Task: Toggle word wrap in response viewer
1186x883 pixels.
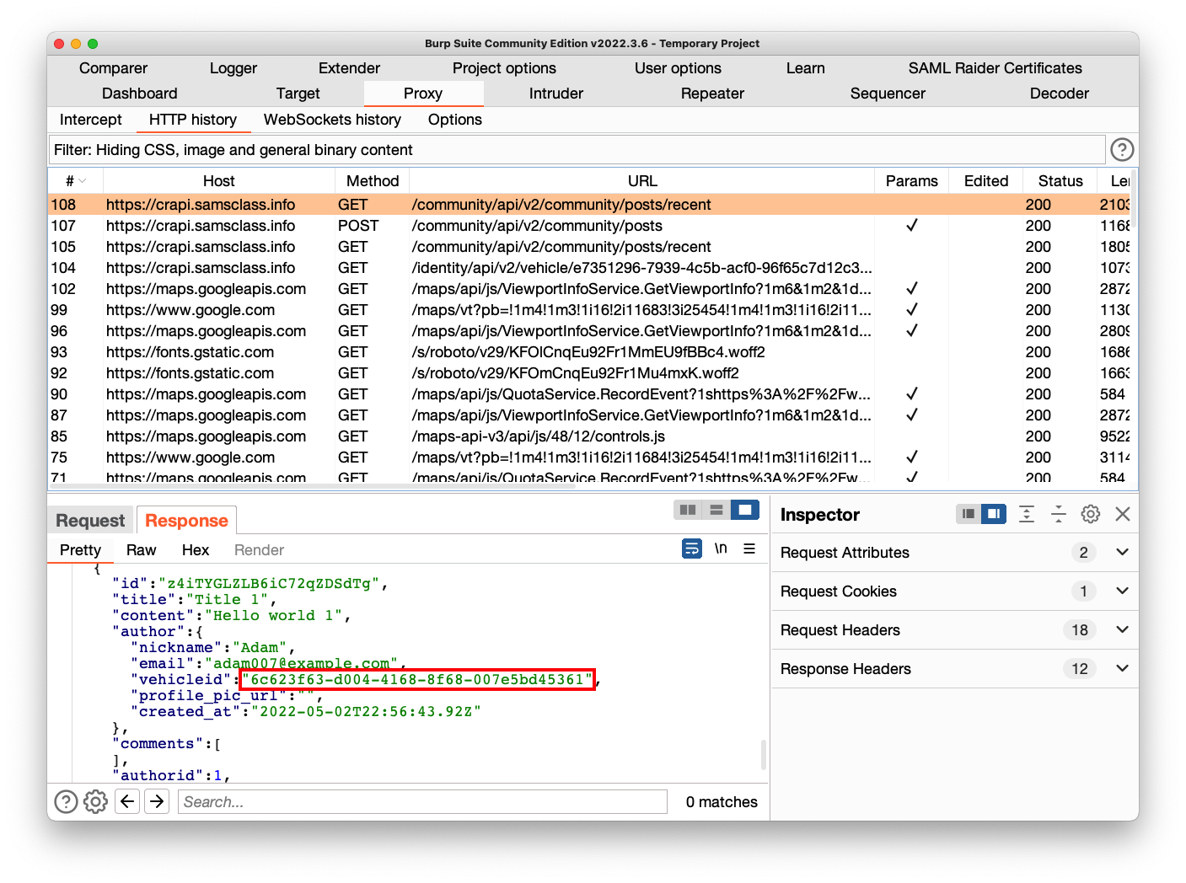Action: [691, 549]
